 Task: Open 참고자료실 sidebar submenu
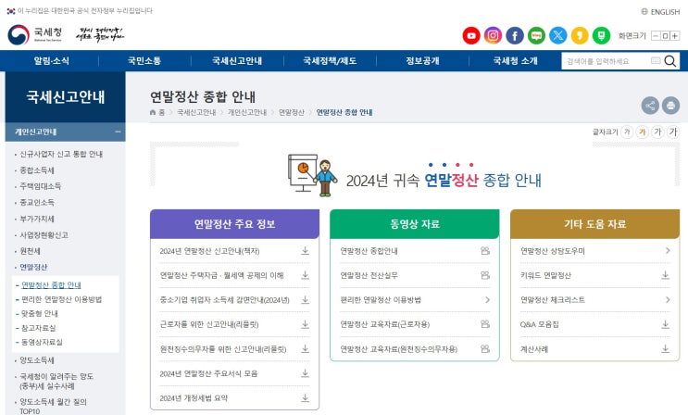point(38,328)
